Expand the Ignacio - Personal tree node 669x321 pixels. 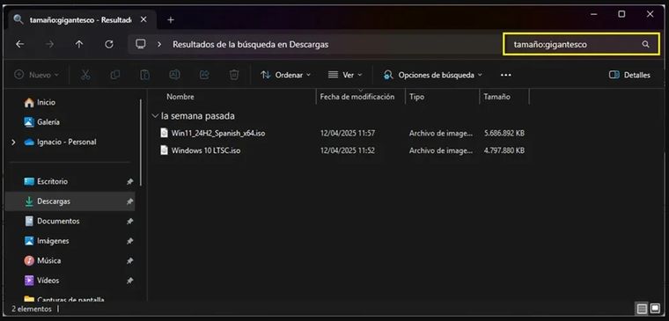click(13, 142)
